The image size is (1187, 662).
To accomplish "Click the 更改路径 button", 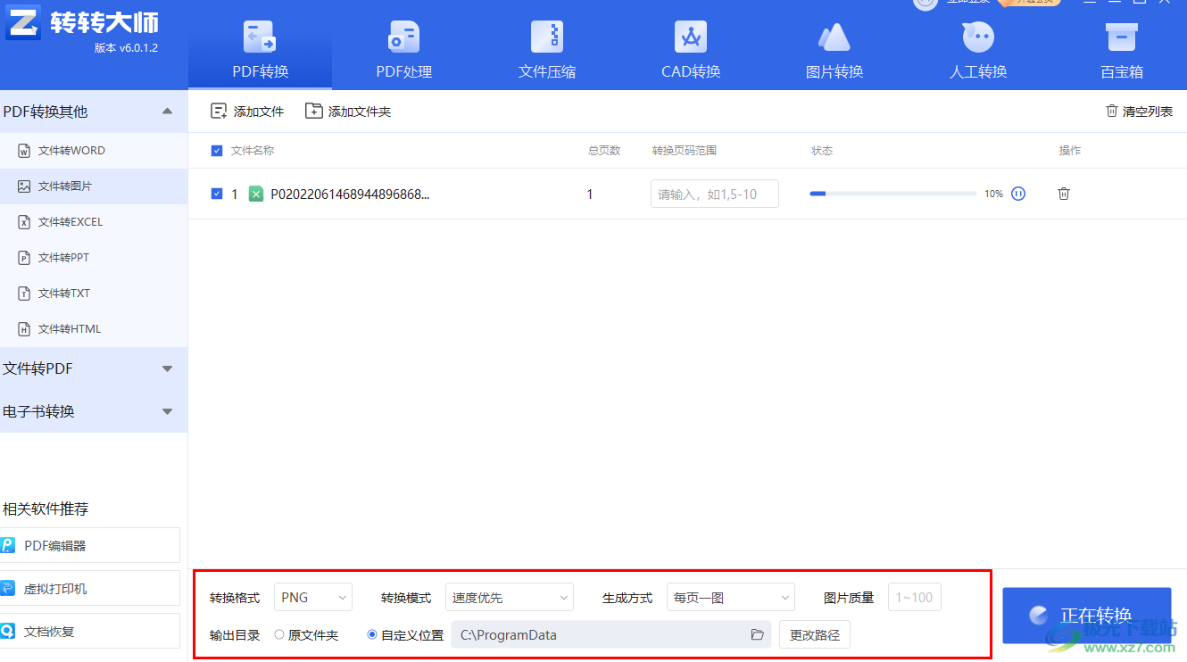I will pos(815,635).
